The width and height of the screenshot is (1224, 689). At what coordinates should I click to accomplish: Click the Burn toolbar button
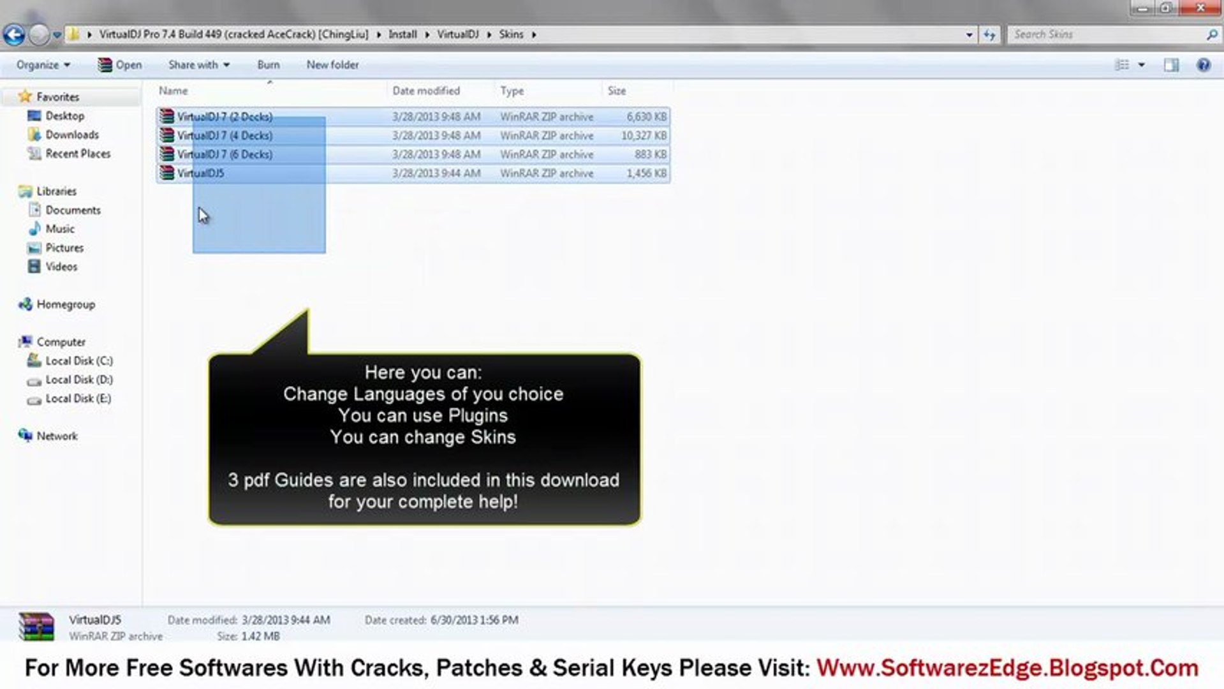click(268, 64)
